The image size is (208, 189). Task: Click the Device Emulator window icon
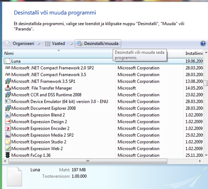tap(8, 101)
